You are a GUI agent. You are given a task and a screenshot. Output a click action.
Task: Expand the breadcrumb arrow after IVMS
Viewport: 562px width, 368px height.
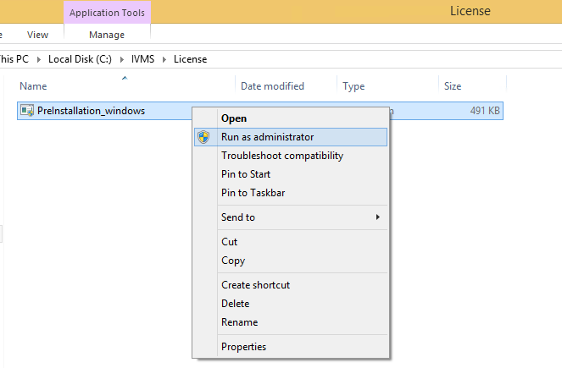[164, 59]
